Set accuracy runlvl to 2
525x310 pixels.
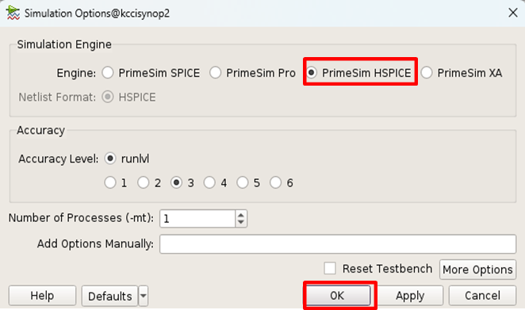(x=144, y=183)
